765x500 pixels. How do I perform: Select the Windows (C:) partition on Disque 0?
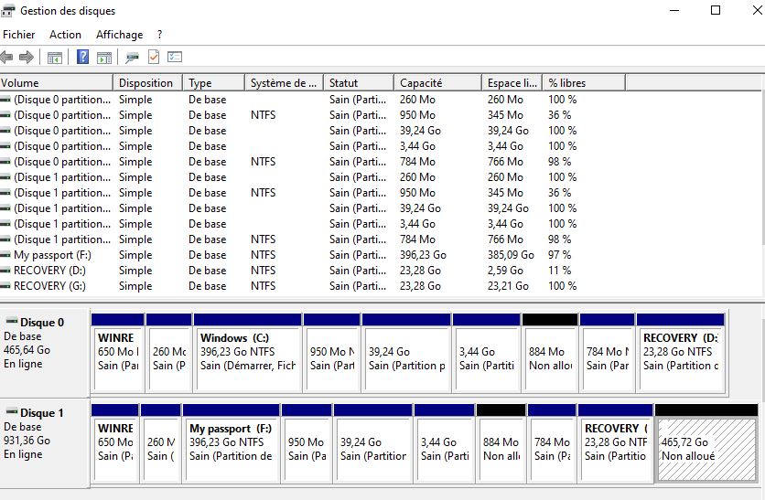[247, 354]
